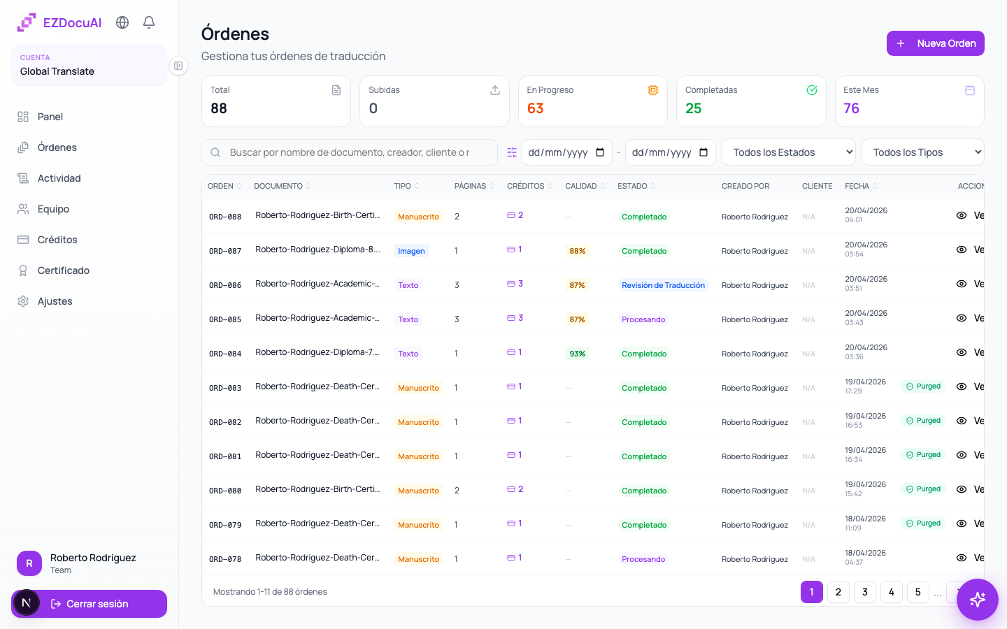View order ORD-082 via eye icon
The height and width of the screenshot is (629, 1007).
[x=962, y=421]
